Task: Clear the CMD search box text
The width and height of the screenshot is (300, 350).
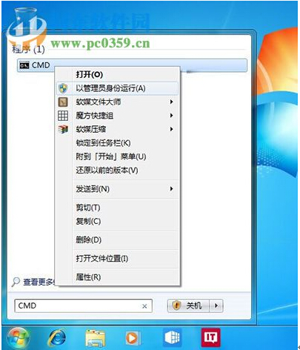Action: point(144,306)
